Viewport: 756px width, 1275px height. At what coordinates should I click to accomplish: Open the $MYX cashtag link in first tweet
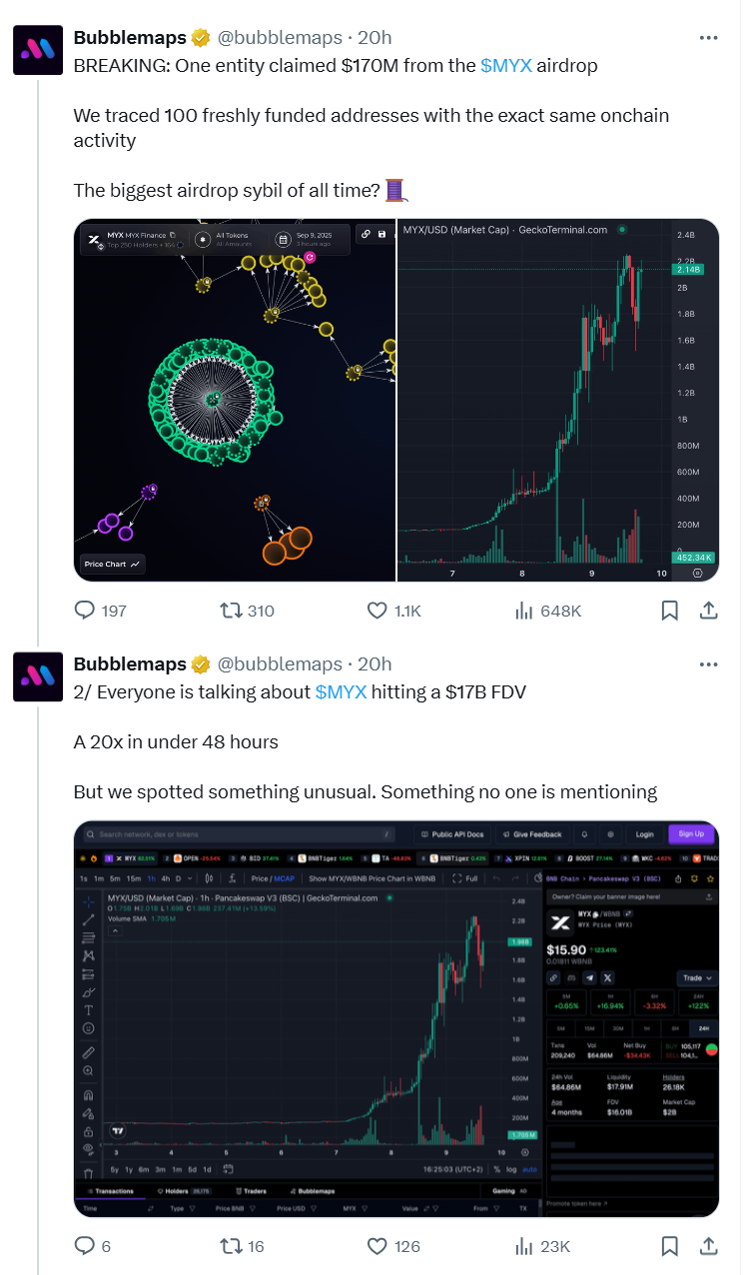[x=506, y=66]
